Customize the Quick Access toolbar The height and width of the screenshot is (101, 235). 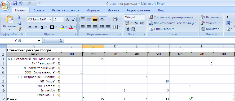point(40,3)
